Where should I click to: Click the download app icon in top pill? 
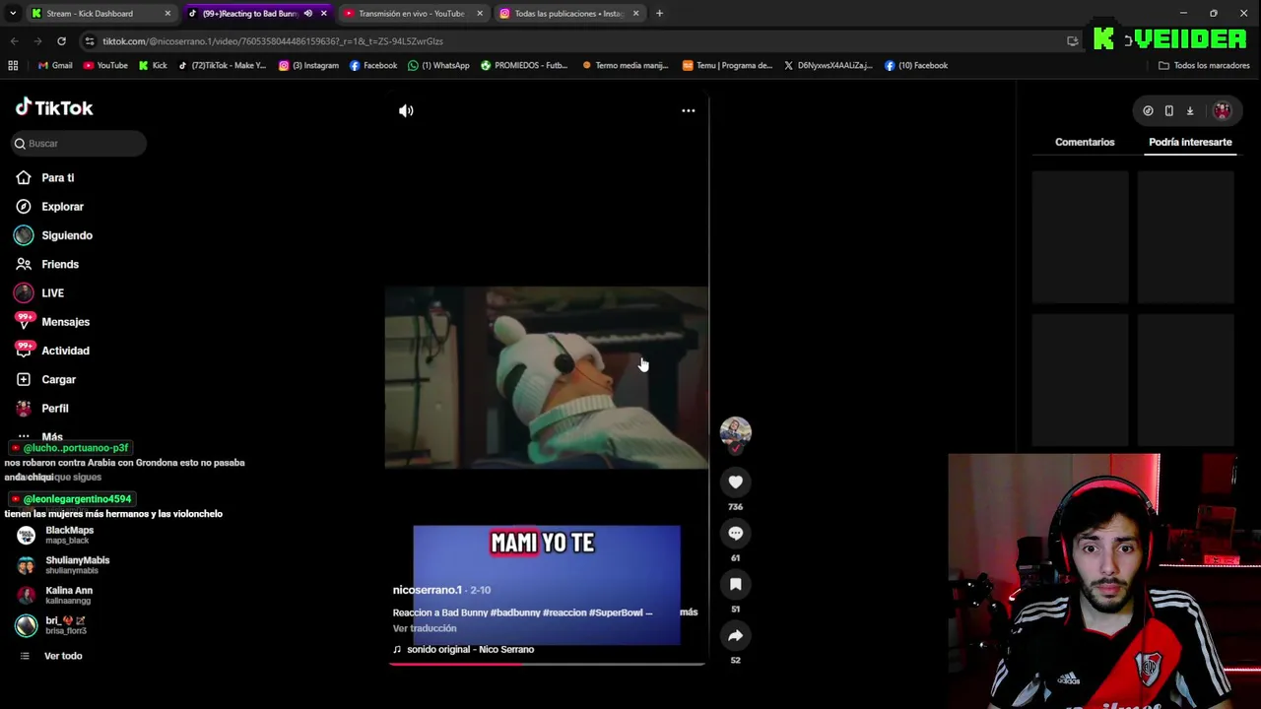[x=1190, y=111]
